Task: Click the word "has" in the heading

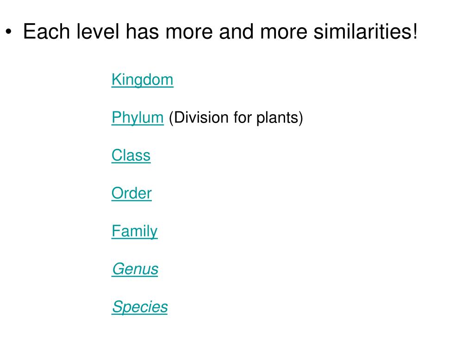Action: (143, 31)
